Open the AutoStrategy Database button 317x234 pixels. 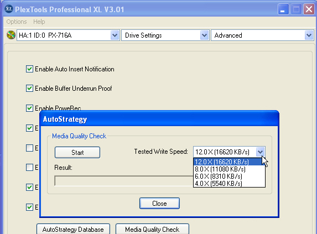tap(73, 229)
